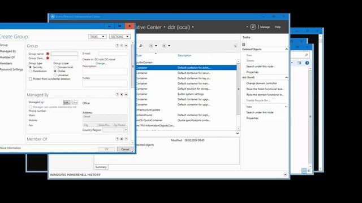
Task: Select Universal group scope
Action: pos(55,75)
